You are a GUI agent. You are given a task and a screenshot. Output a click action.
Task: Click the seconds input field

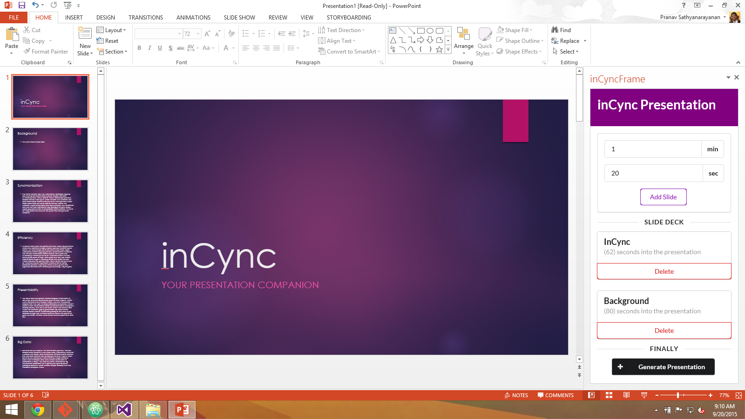click(x=653, y=173)
